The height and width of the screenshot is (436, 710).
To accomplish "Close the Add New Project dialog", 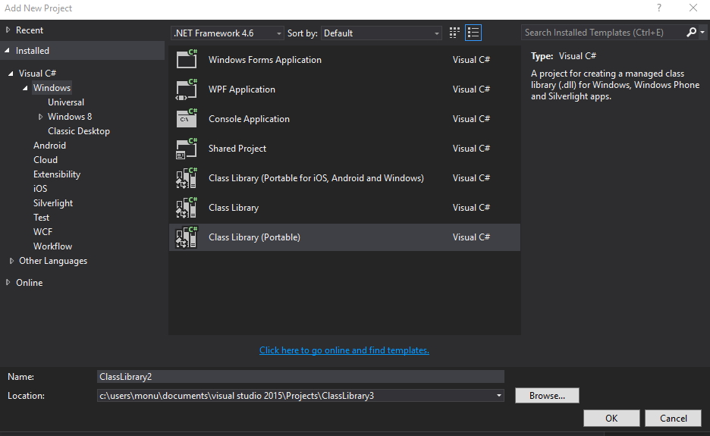I will tap(693, 8).
